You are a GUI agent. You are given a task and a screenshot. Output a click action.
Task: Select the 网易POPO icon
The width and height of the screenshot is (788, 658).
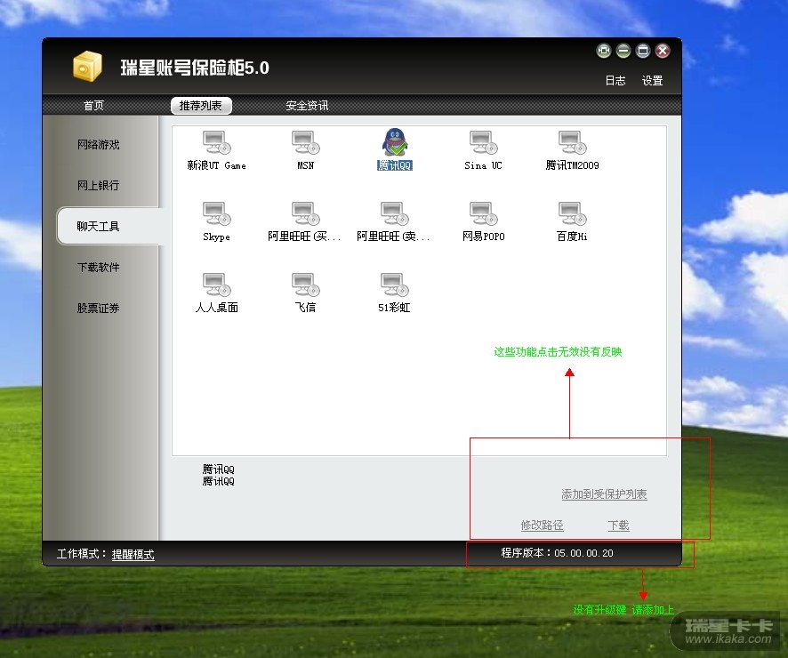click(x=484, y=213)
